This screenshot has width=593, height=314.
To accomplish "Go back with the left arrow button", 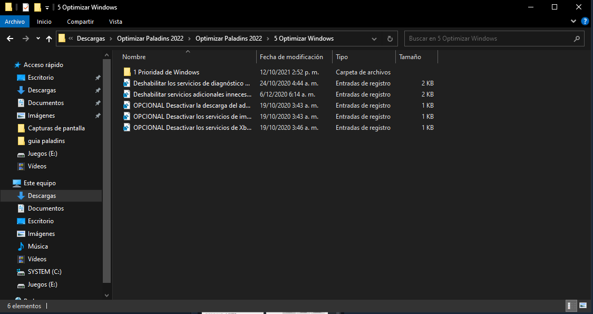I will (x=10, y=39).
